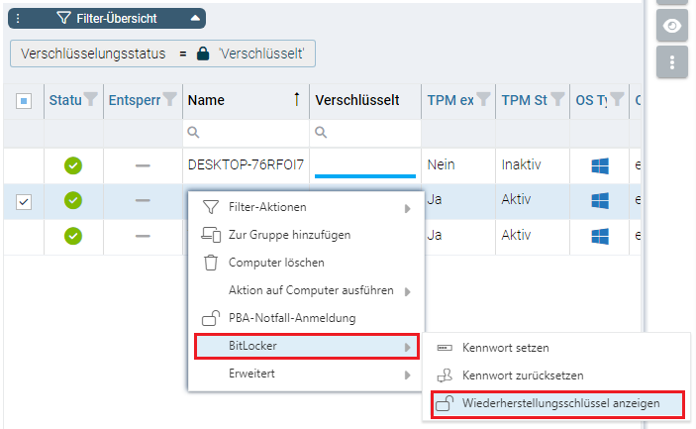This screenshot has width=696, height=429.
Task: Choose Computer löschen from context menu
Action: (x=276, y=263)
